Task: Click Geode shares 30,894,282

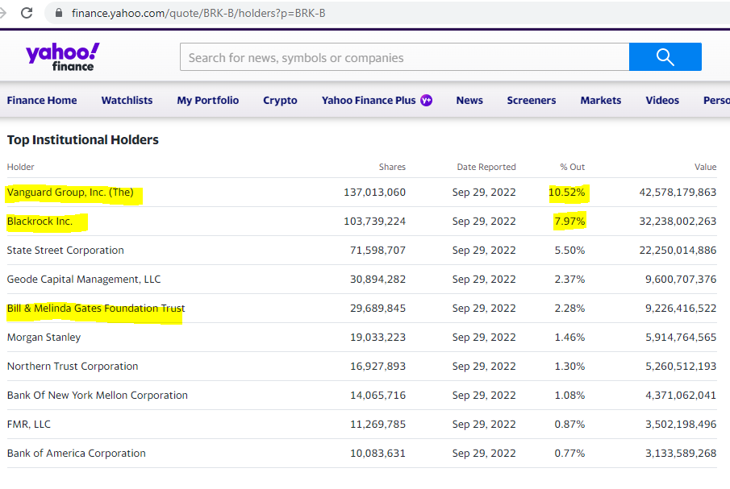Action: (x=378, y=280)
